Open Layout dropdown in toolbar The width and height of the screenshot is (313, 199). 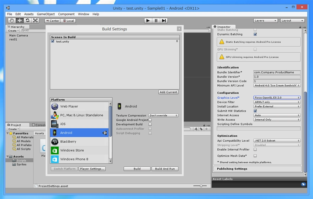(x=292, y=21)
